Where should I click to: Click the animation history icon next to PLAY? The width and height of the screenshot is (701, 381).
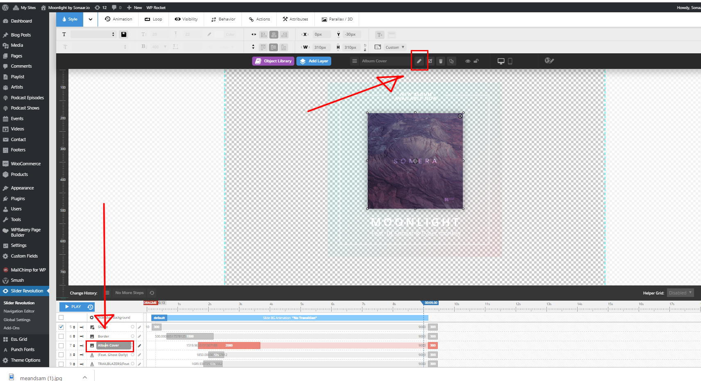point(90,307)
